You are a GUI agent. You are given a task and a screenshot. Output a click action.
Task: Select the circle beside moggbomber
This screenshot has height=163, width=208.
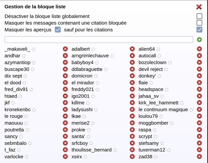coord(172,123)
